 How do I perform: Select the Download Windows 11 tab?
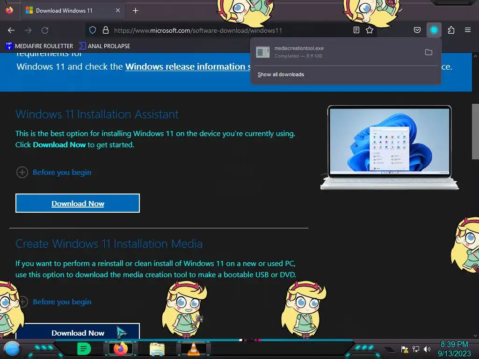[73, 11]
